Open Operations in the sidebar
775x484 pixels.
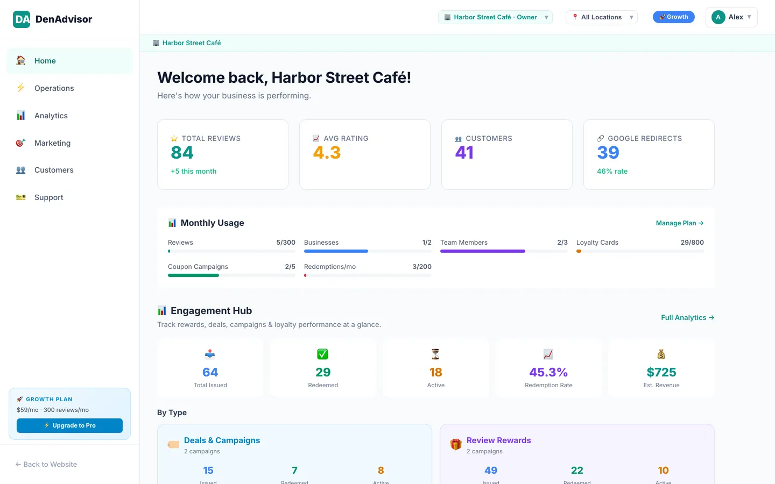coord(69,88)
